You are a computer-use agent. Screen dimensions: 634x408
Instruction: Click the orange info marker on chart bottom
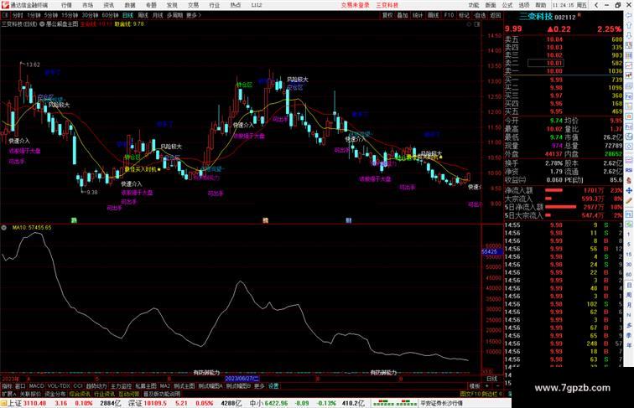coord(266,220)
